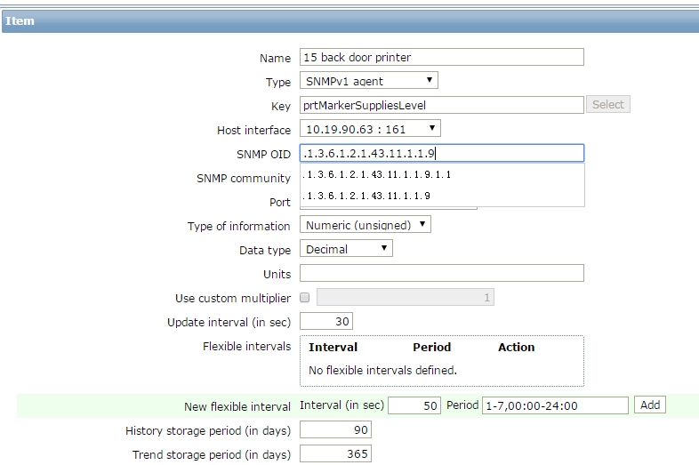
Task: Open the Data type Decimal dropdown
Action: click(x=346, y=249)
